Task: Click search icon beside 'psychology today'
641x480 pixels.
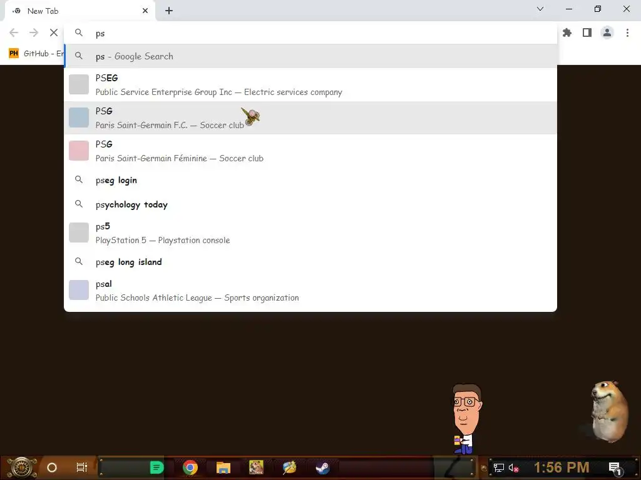Action: coord(79,204)
